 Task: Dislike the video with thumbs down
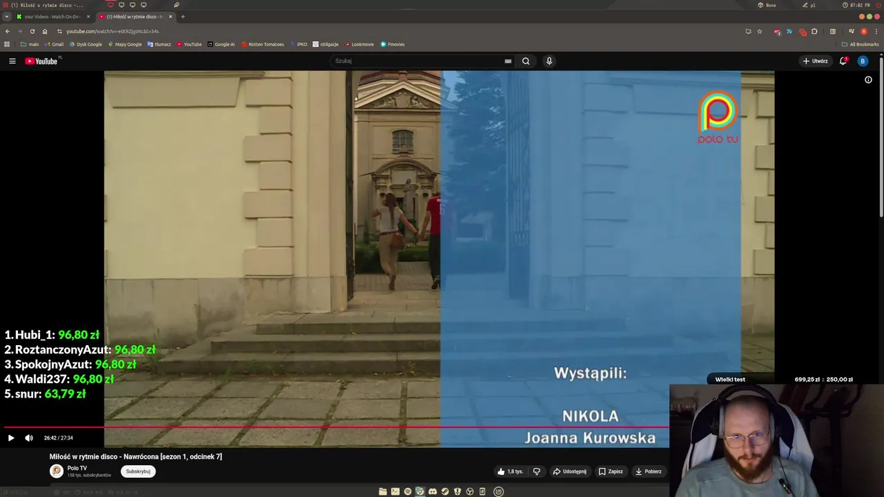(x=537, y=471)
